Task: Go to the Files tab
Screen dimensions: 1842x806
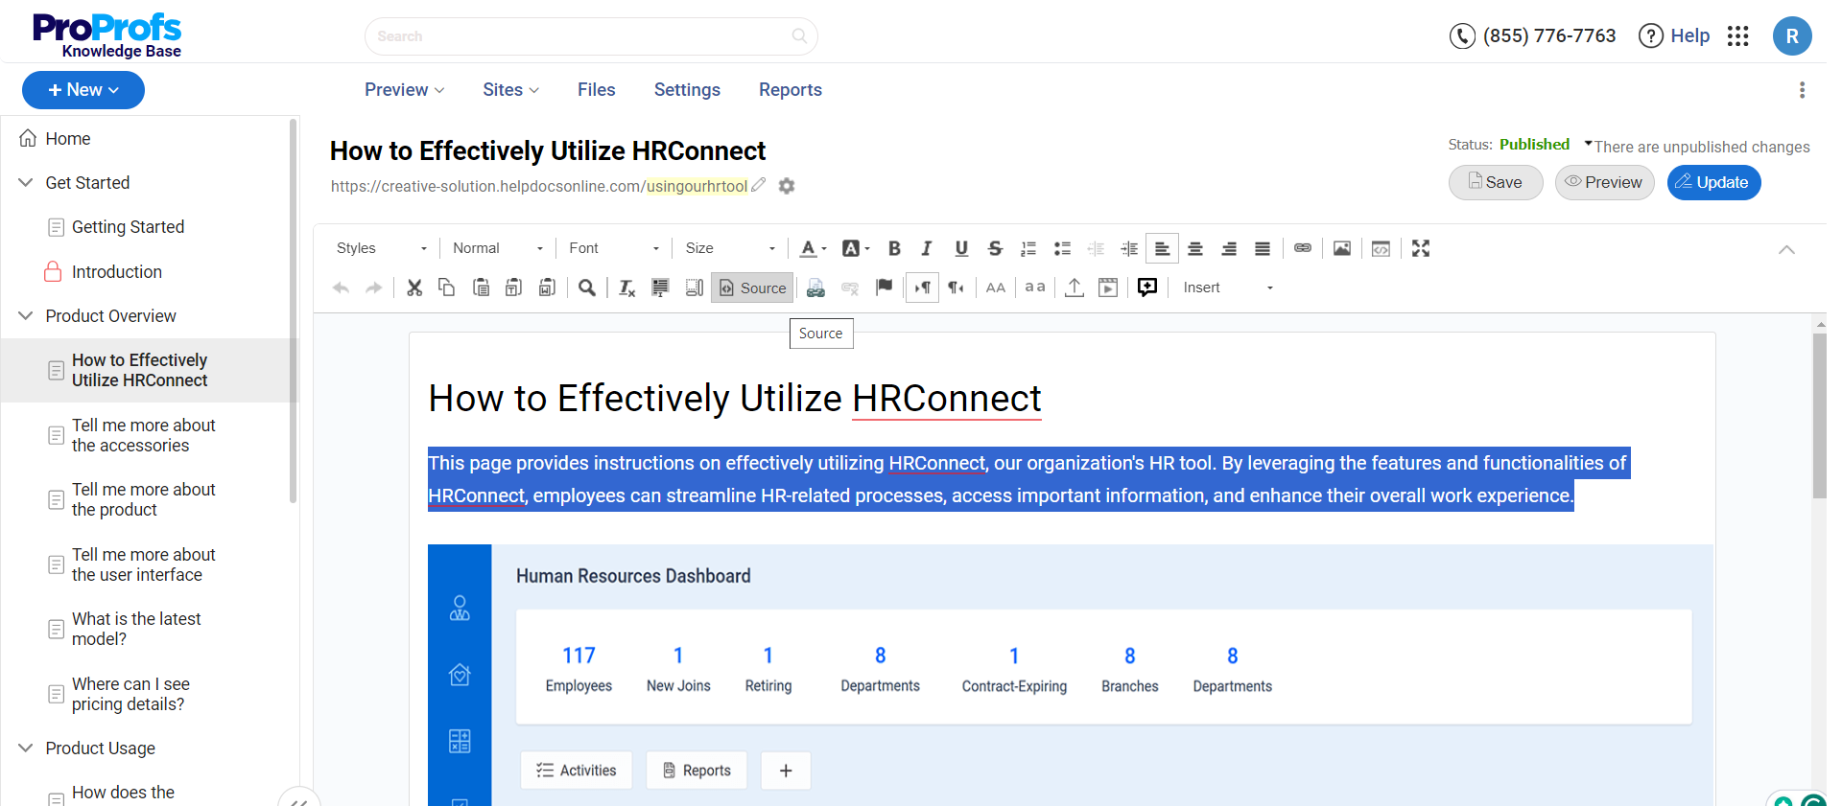Action: pos(596,89)
